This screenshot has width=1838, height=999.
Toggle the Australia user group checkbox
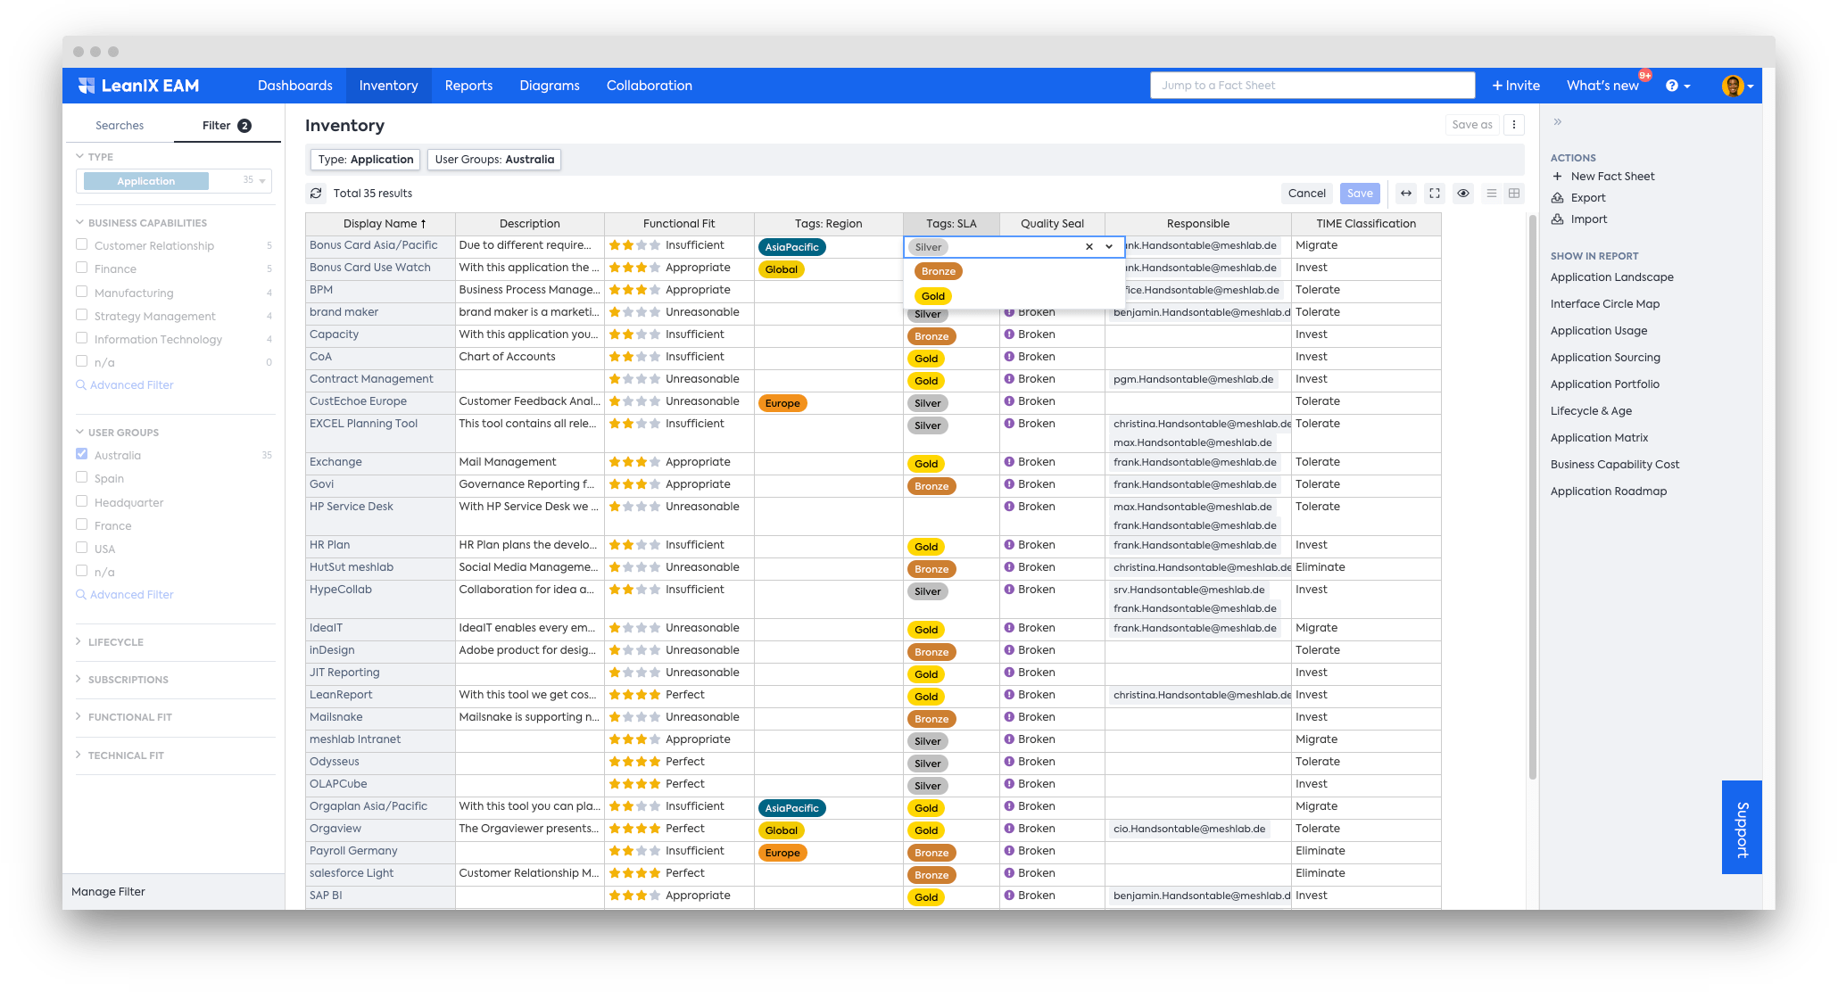coord(82,454)
